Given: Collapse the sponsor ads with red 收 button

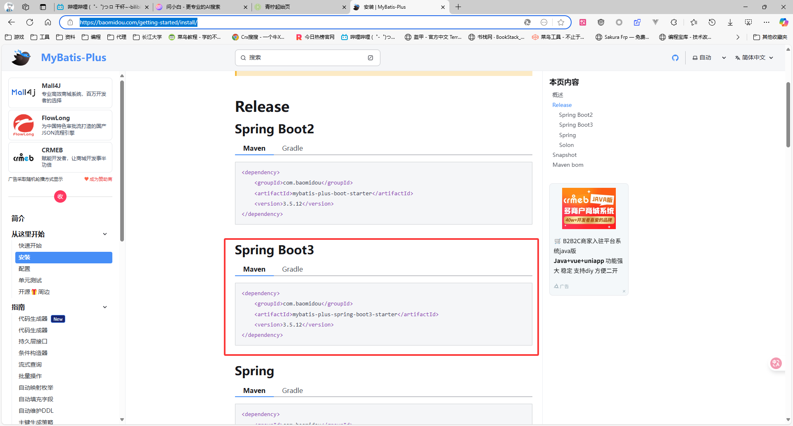Looking at the screenshot, I should click(x=60, y=196).
